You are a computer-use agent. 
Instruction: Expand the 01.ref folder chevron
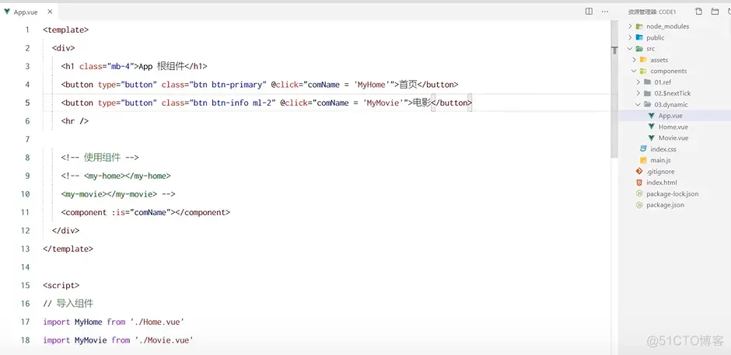(x=638, y=82)
